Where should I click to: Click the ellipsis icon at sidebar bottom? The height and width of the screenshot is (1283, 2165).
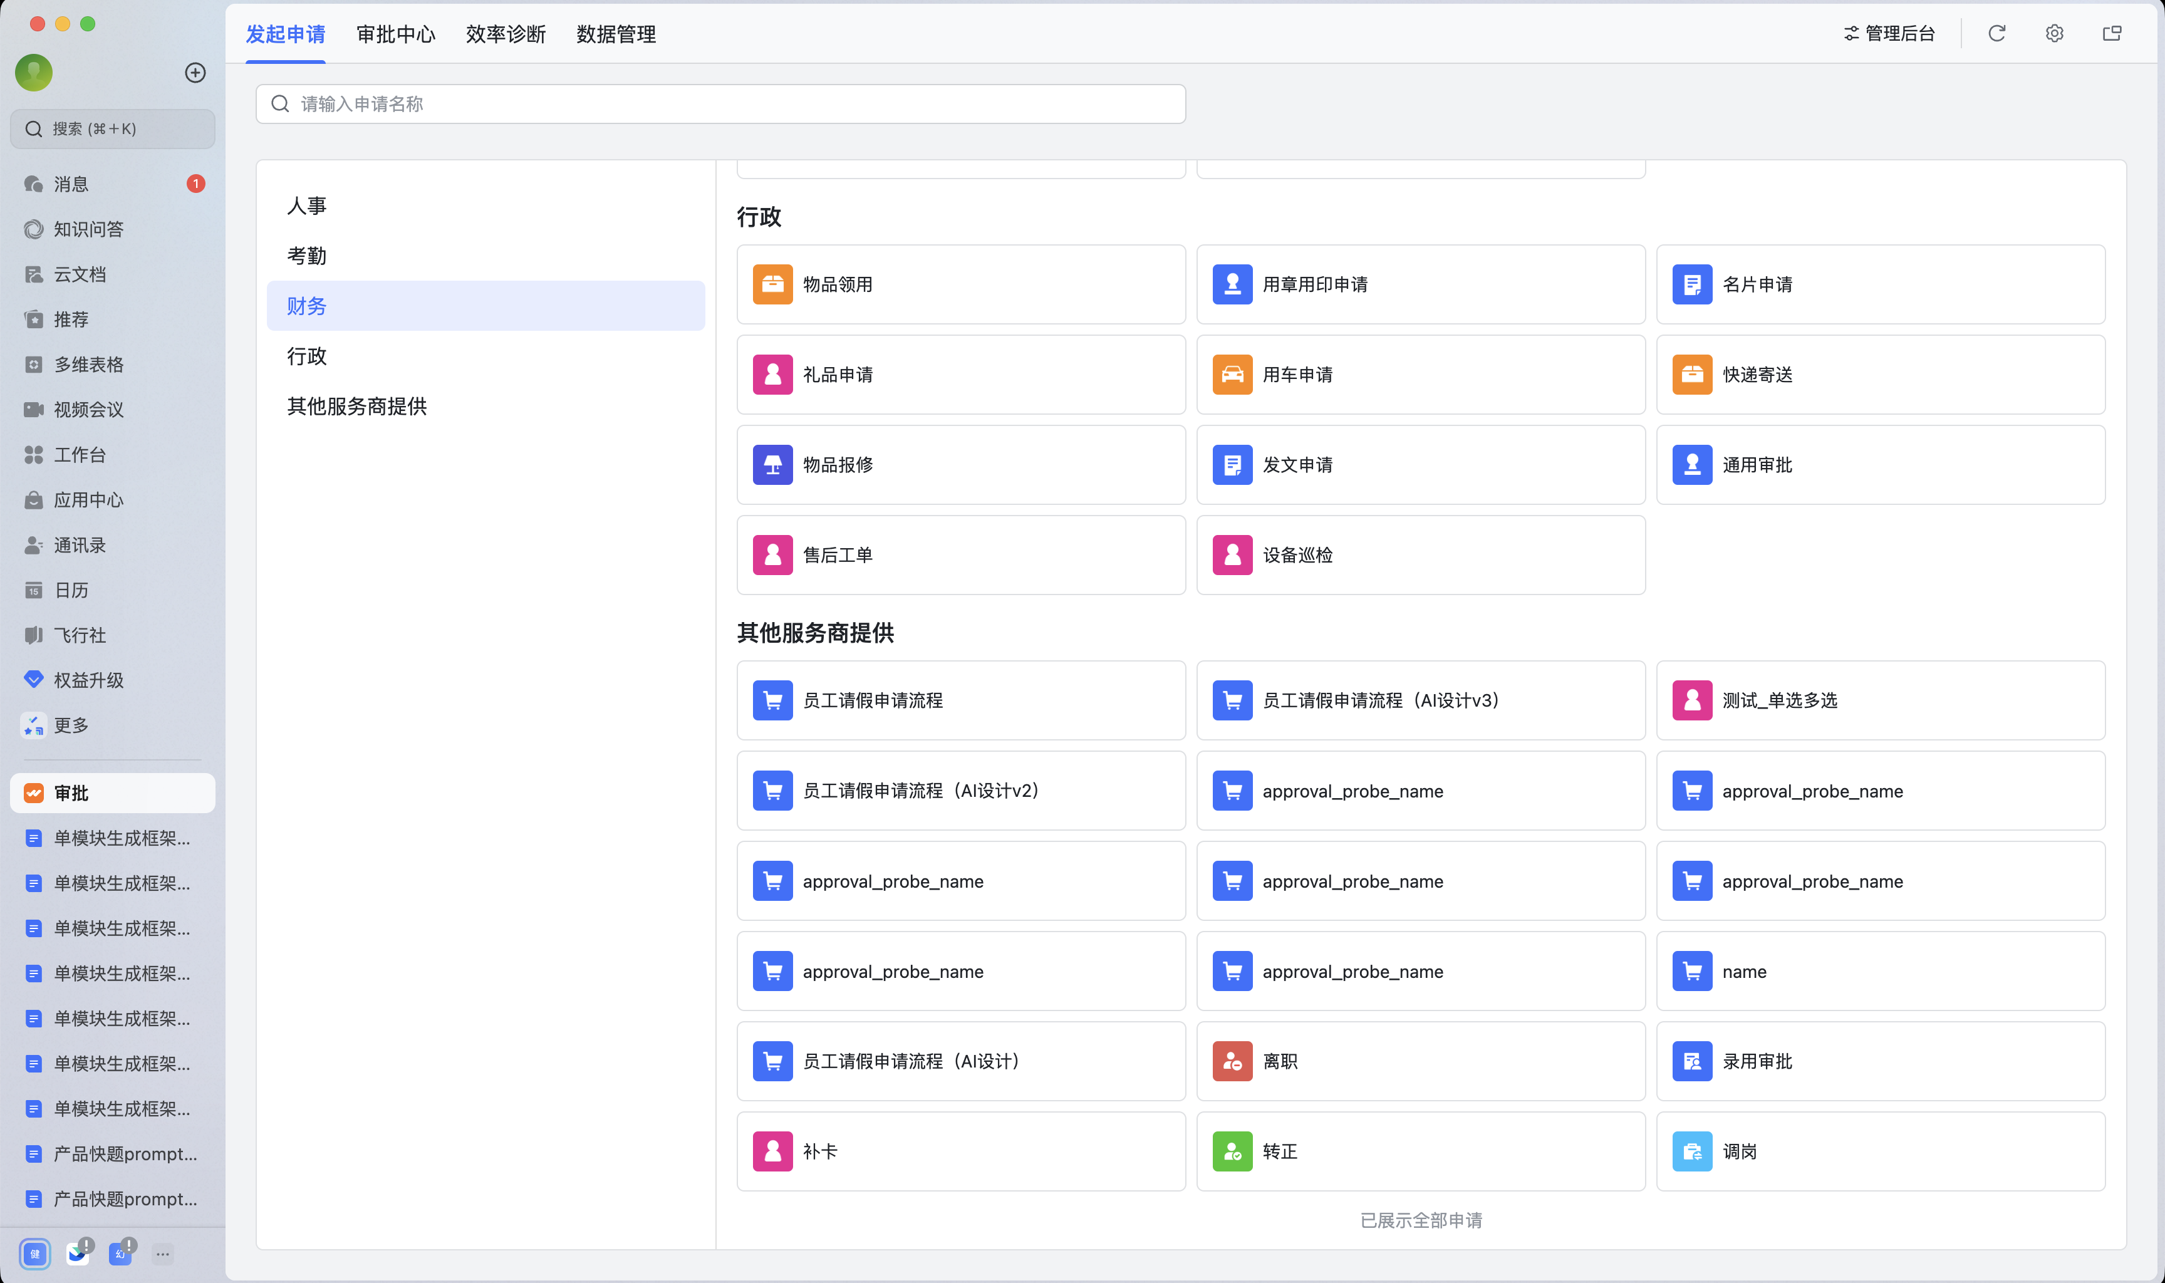(x=162, y=1254)
